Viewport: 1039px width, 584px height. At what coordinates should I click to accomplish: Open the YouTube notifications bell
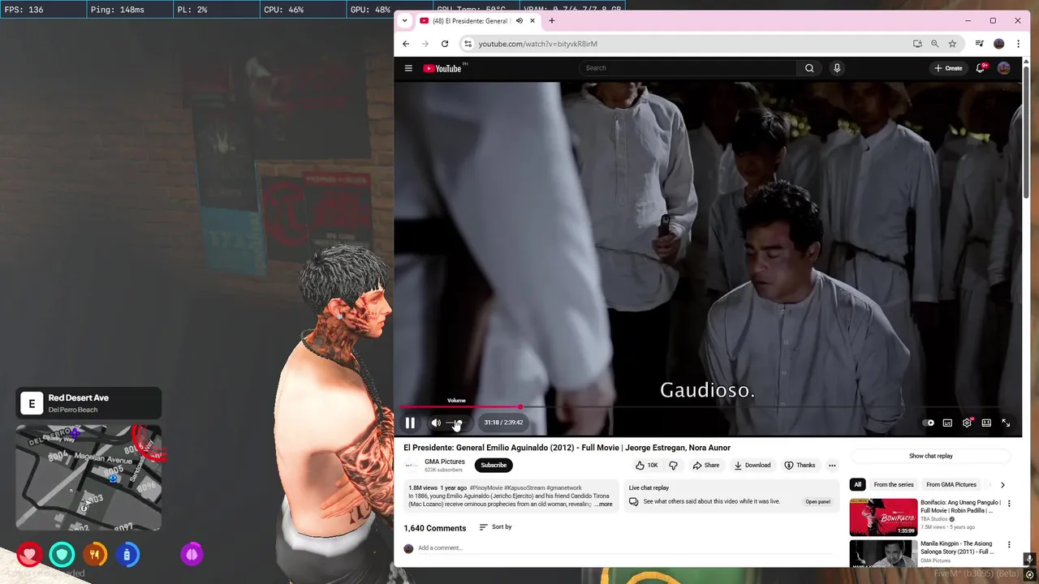point(981,68)
